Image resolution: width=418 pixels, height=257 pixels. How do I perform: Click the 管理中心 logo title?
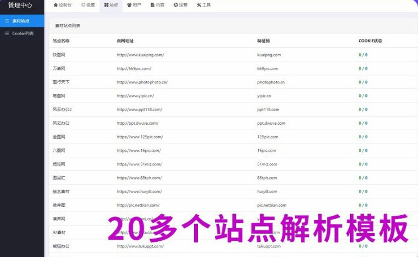(x=20, y=5)
